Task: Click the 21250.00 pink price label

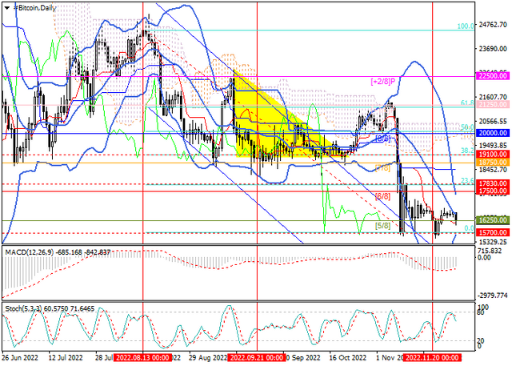Action: (493, 105)
